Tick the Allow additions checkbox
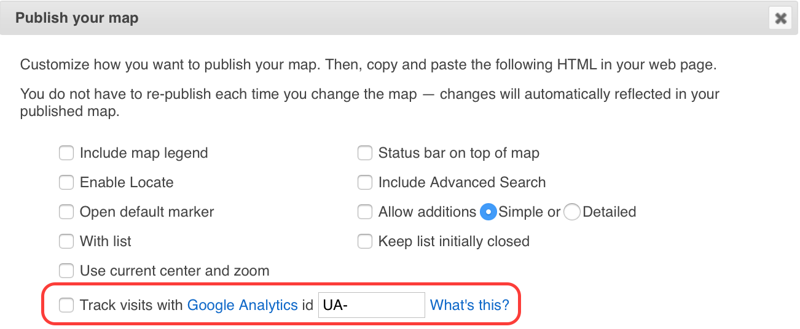The image size is (800, 329). [365, 212]
